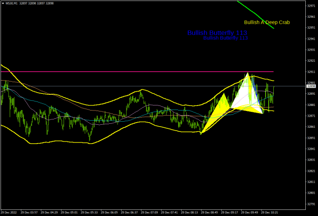Click the 32831 price axis label
This screenshot has height=216, width=318.
[311, 160]
